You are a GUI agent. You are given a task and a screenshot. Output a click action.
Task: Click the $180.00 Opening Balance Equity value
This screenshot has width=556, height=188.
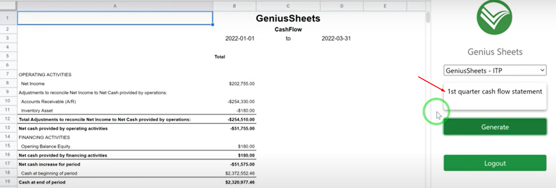246,146
